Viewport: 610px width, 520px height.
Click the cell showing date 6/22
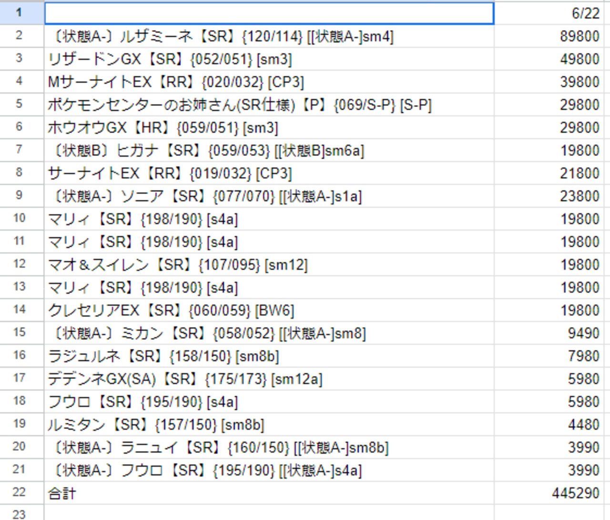(x=548, y=13)
